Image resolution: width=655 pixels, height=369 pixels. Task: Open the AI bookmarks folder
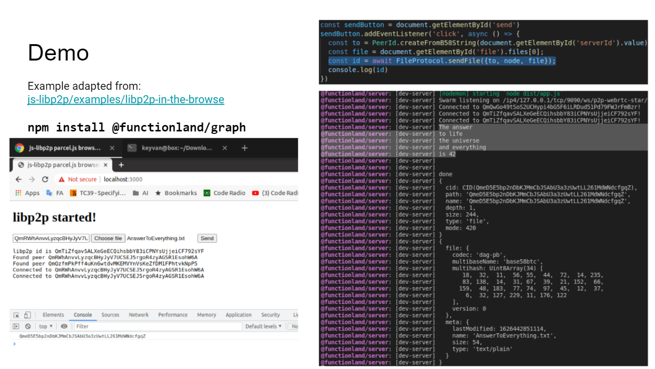coord(141,193)
